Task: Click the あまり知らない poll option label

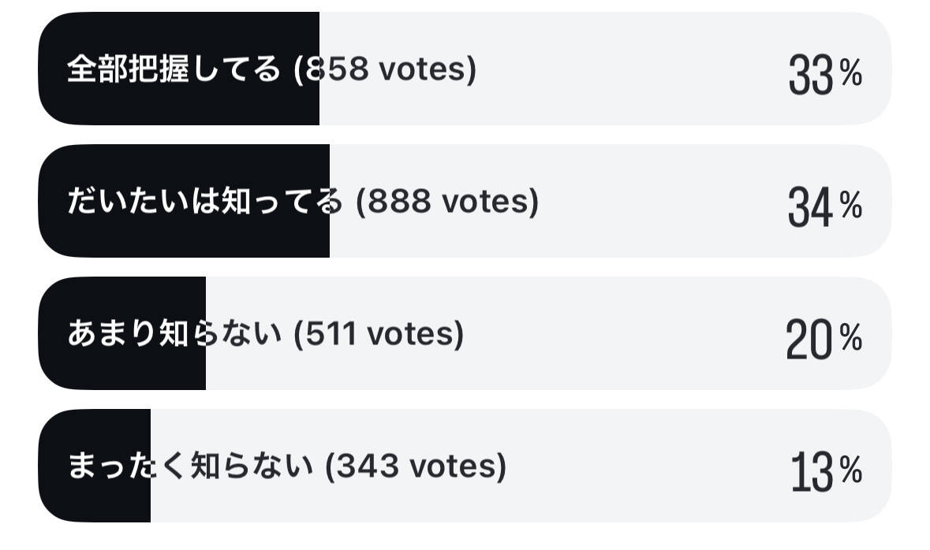Action: [174, 334]
